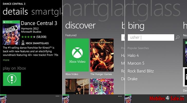
Task: Expand description with the more link
Action: tap(6, 60)
